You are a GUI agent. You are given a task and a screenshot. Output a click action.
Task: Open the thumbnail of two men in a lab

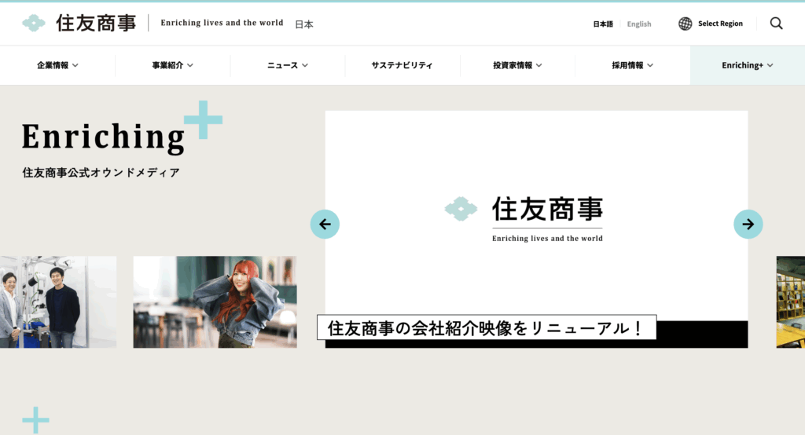coord(58,302)
